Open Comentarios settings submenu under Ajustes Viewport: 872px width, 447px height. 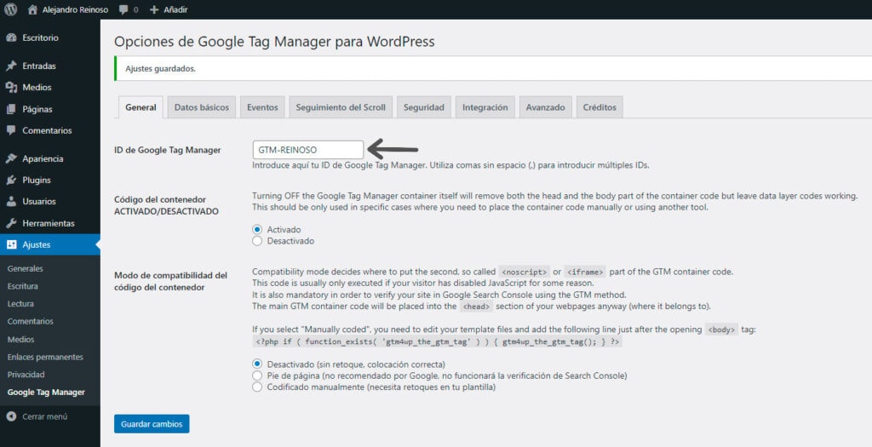click(31, 321)
